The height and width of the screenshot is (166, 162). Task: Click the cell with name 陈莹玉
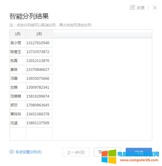(x=18, y=52)
